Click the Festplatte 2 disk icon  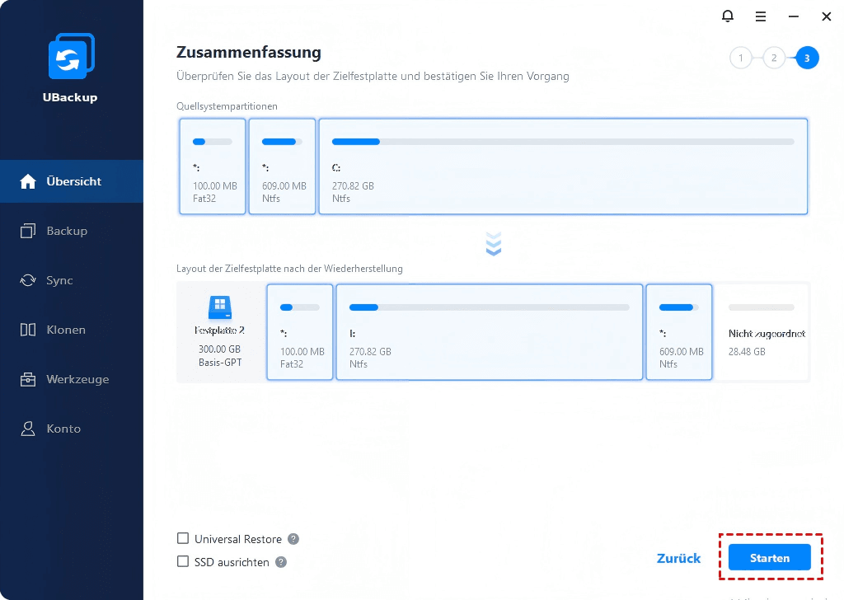point(220,308)
